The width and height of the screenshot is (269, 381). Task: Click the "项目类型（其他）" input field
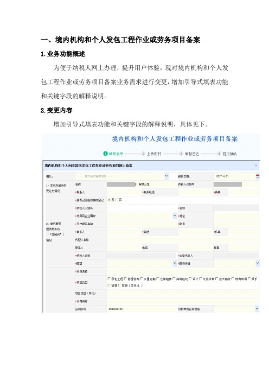pos(183,293)
